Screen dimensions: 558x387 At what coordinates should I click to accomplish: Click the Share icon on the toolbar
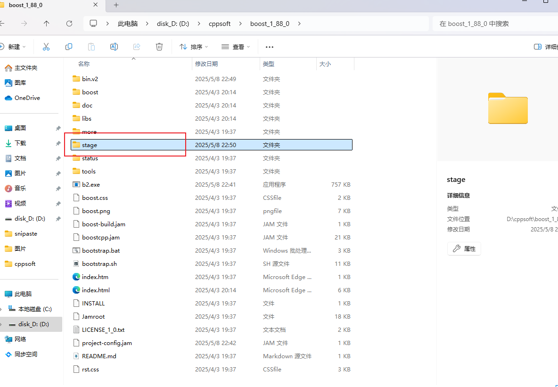(x=136, y=47)
